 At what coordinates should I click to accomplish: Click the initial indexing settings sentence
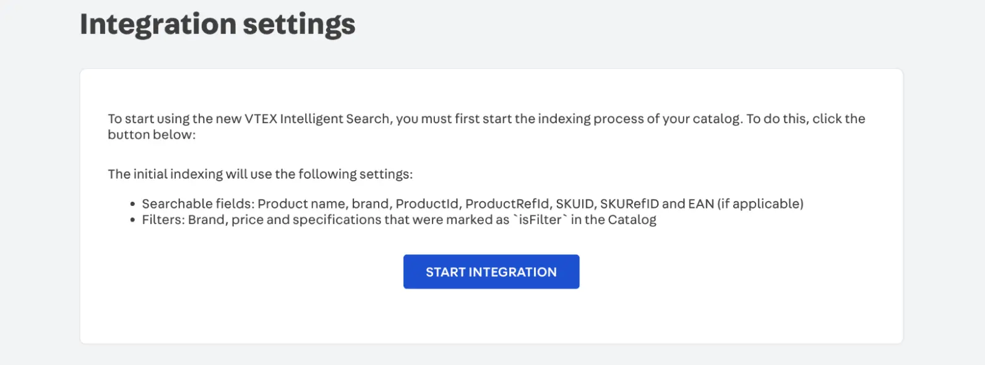pyautogui.click(x=260, y=174)
